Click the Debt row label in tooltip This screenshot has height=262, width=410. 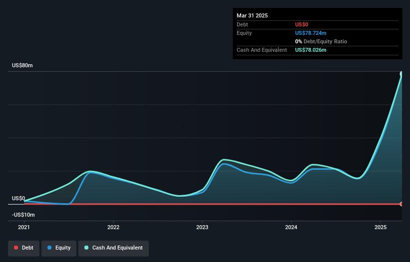[x=242, y=24]
